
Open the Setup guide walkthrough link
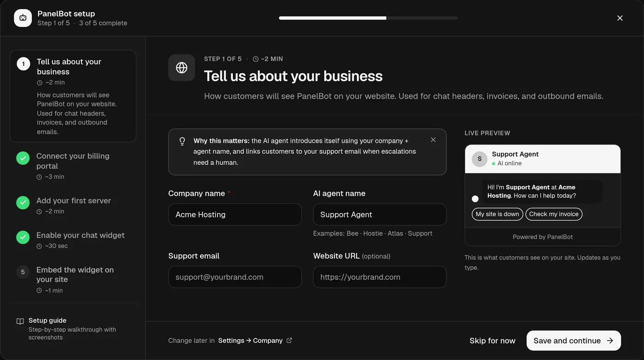coord(73,328)
